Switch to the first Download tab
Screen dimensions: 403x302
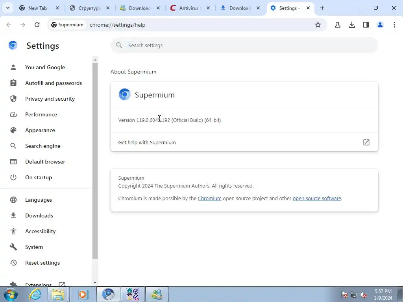[139, 8]
